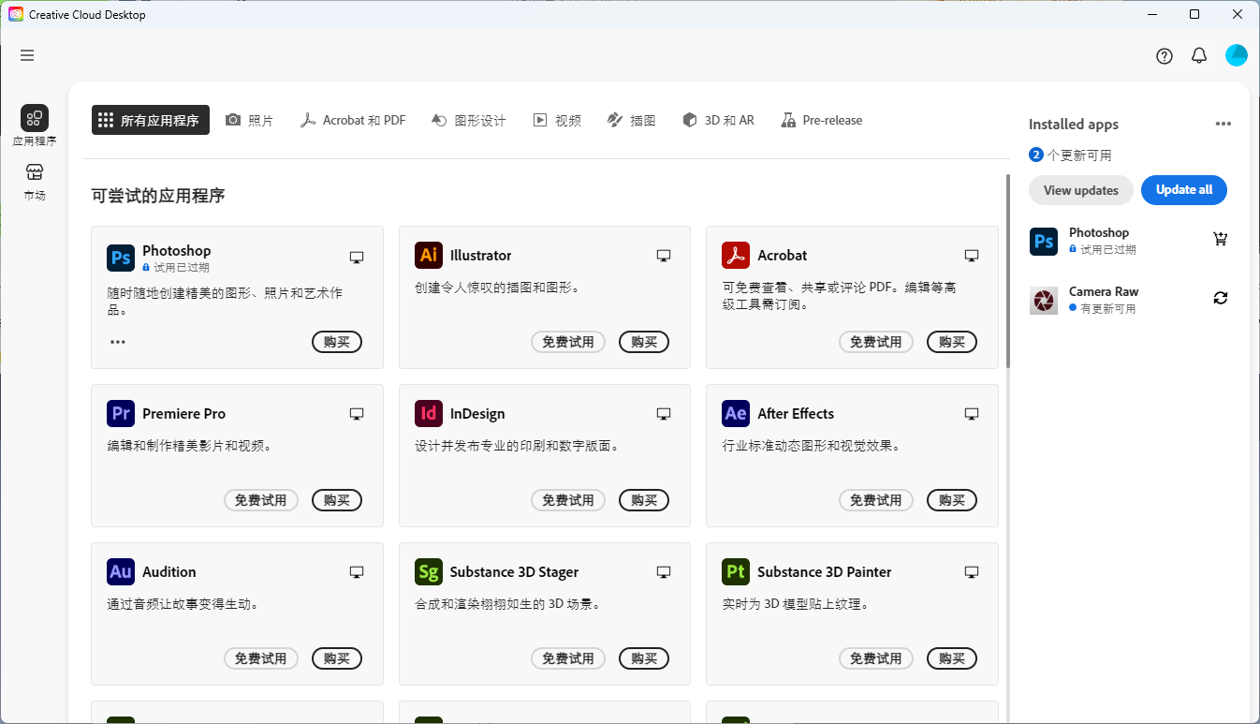
Task: Click 购买 on the Substance 3D Painter card
Action: click(952, 658)
